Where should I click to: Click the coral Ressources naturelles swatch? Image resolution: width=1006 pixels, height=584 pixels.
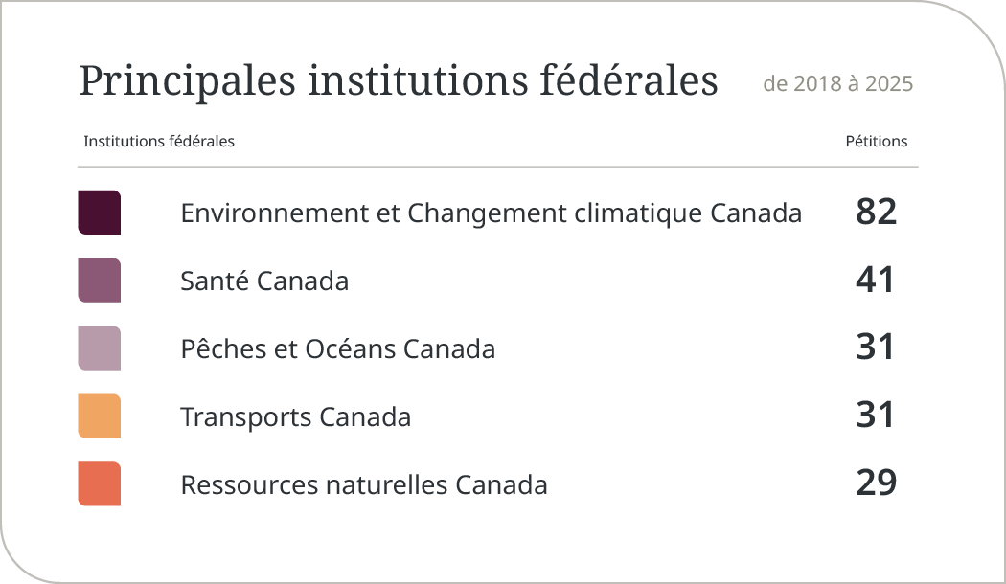100,484
